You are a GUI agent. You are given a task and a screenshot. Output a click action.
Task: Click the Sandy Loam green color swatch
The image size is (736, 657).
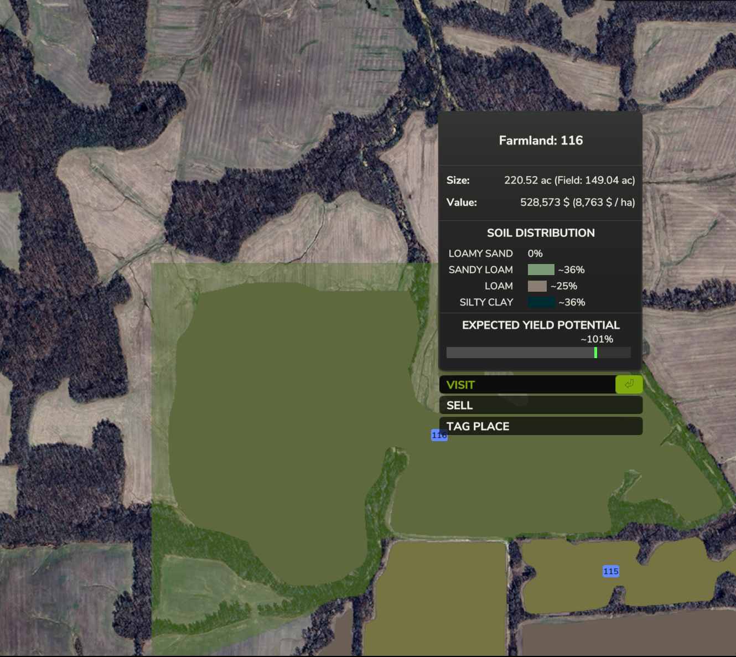pos(541,270)
